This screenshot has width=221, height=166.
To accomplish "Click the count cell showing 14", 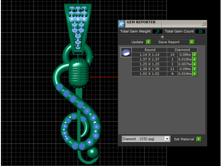I will coord(172,54).
